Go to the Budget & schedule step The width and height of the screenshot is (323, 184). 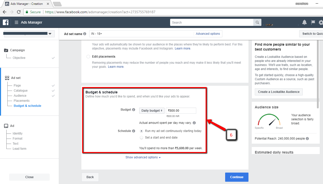tap(27, 106)
